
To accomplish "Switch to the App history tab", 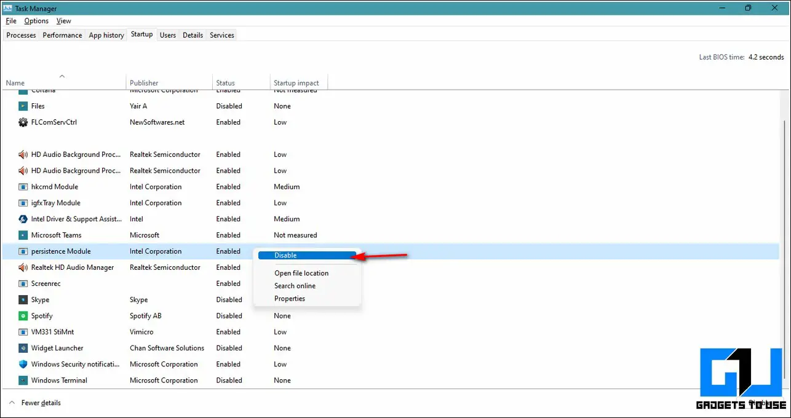I will [x=106, y=35].
